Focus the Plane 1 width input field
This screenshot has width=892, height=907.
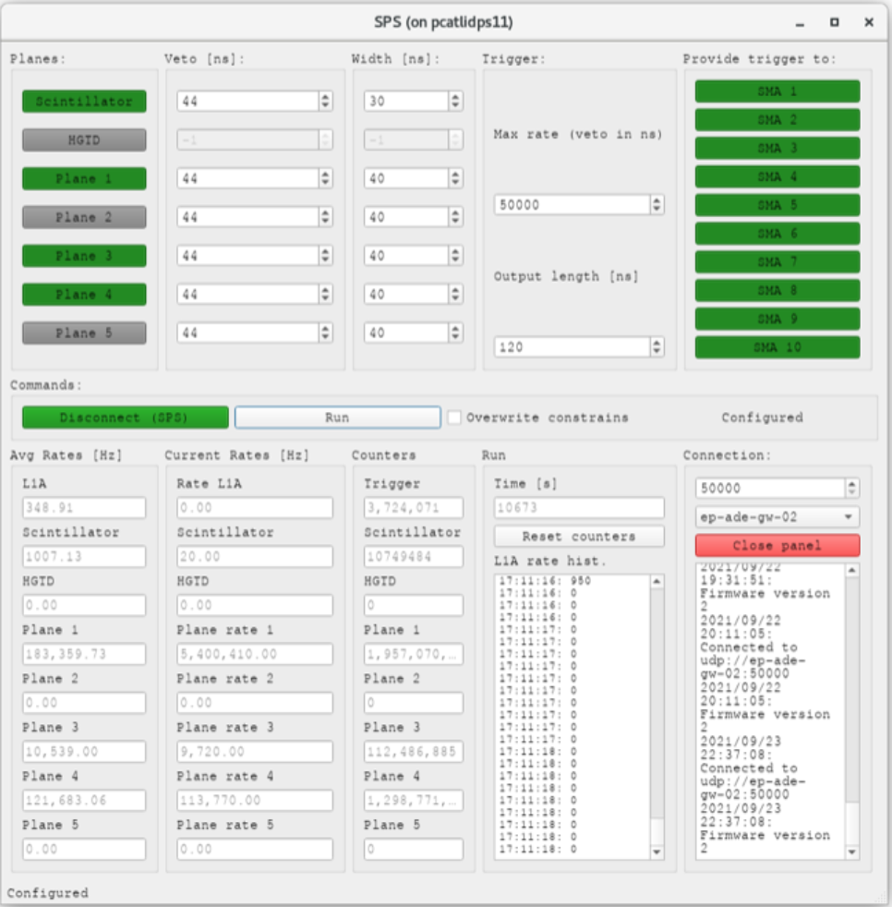point(406,179)
